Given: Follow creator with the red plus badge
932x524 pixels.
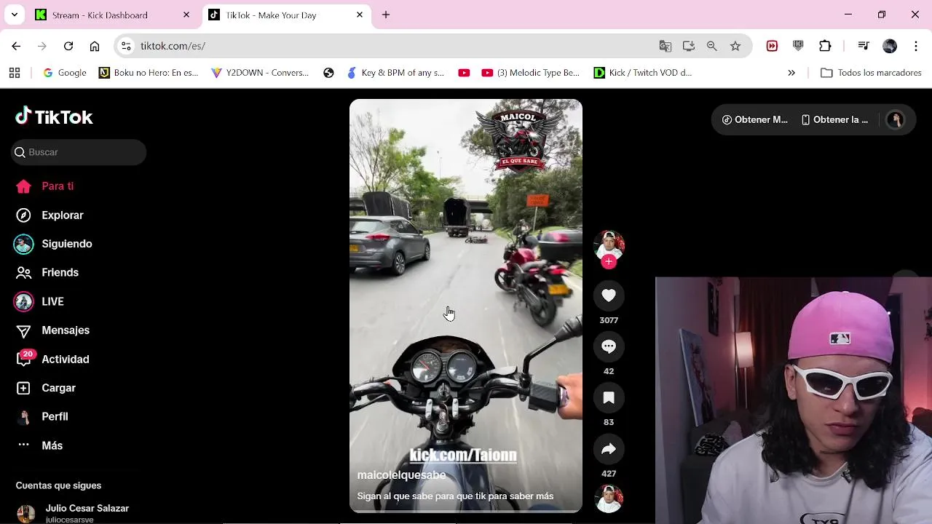Looking at the screenshot, I should pos(609,261).
